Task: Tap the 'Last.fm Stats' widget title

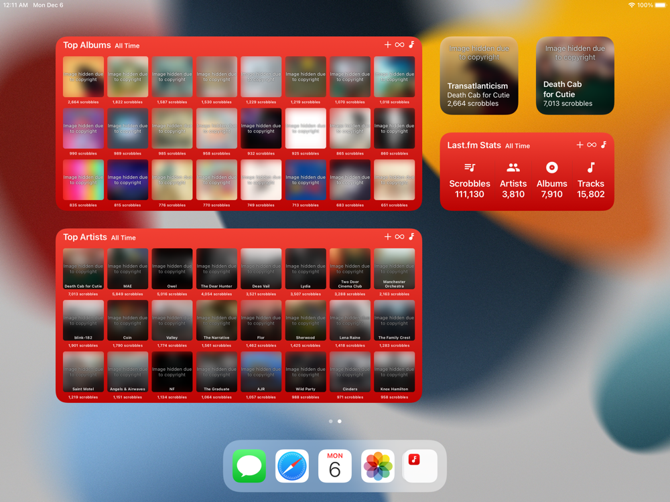Action: [x=474, y=145]
